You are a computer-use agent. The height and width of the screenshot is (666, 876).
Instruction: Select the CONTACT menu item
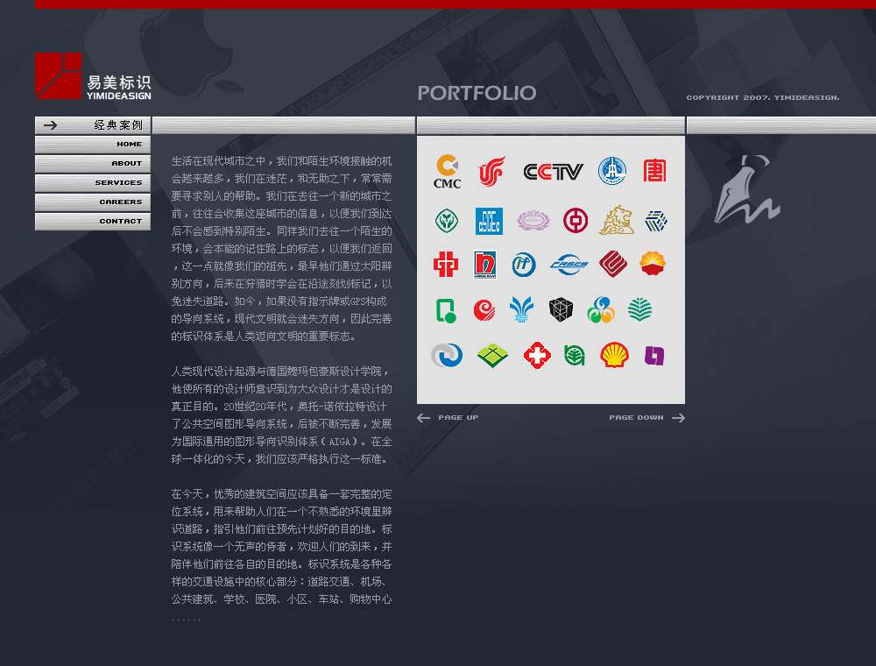point(93,221)
